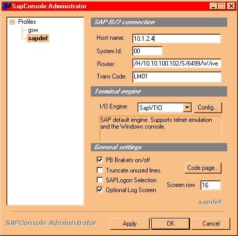Open the engine Config... button
This screenshot has width=238, height=236.
tap(208, 107)
